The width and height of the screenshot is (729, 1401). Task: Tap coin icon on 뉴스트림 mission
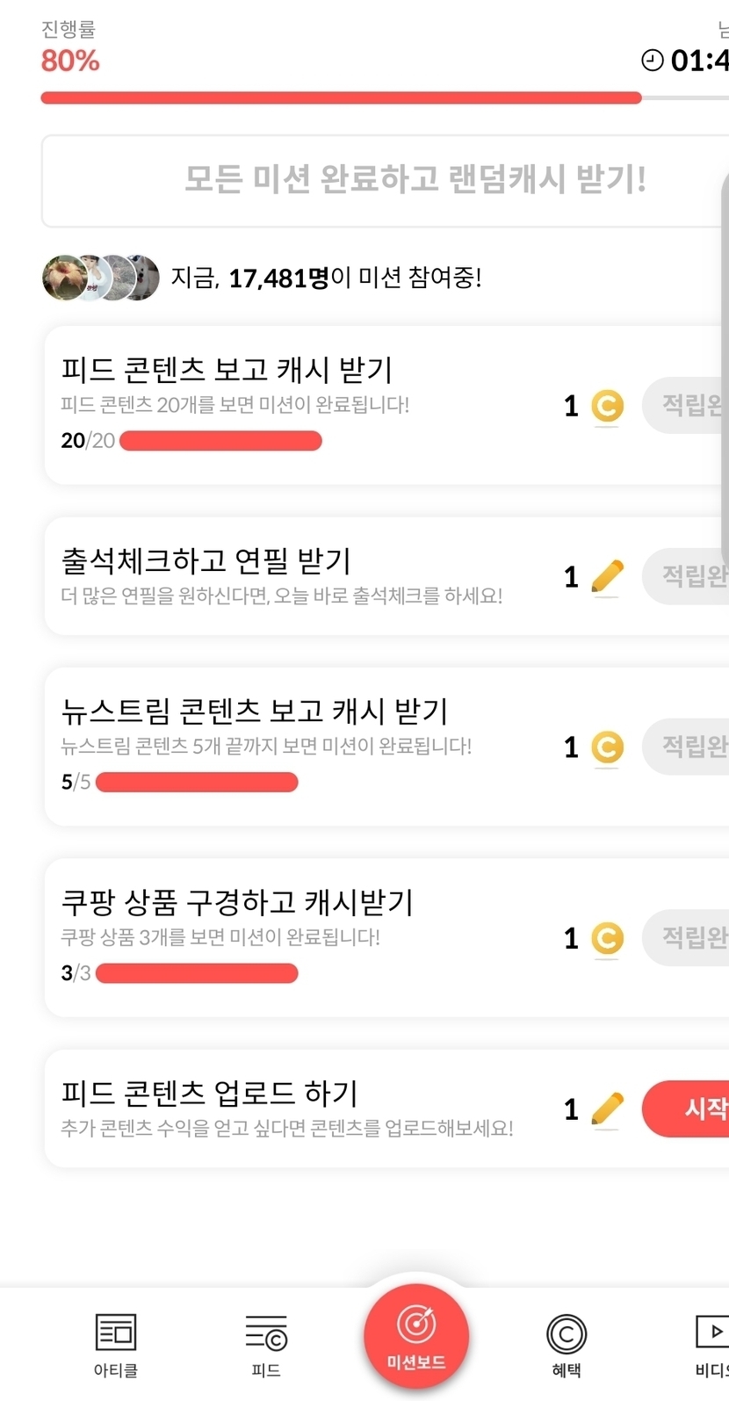pos(607,747)
